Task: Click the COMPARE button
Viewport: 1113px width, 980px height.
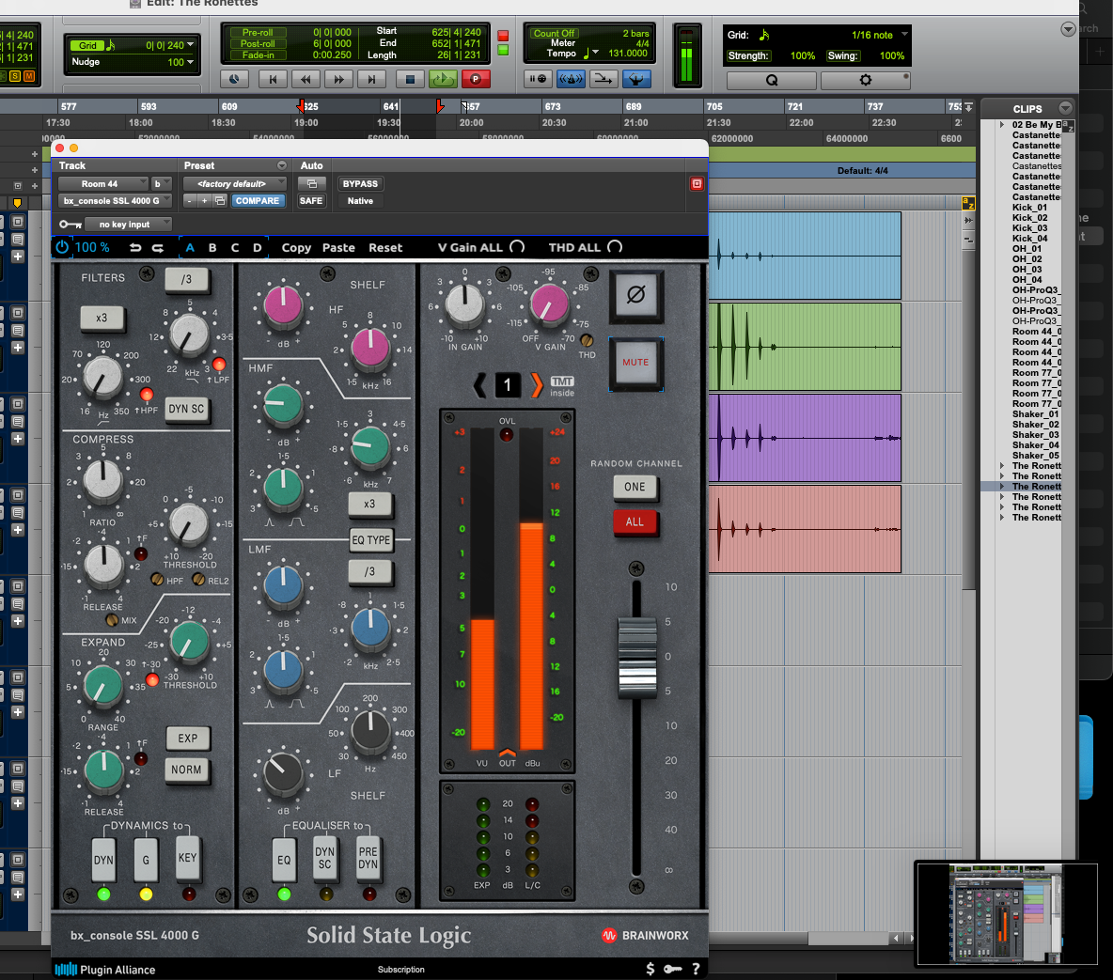Action: click(257, 201)
